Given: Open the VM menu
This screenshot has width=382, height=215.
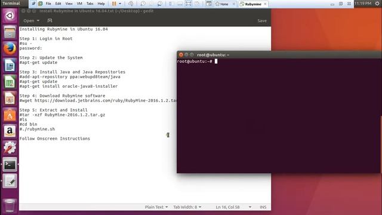Looking at the screenshot, I should click(79, 4).
